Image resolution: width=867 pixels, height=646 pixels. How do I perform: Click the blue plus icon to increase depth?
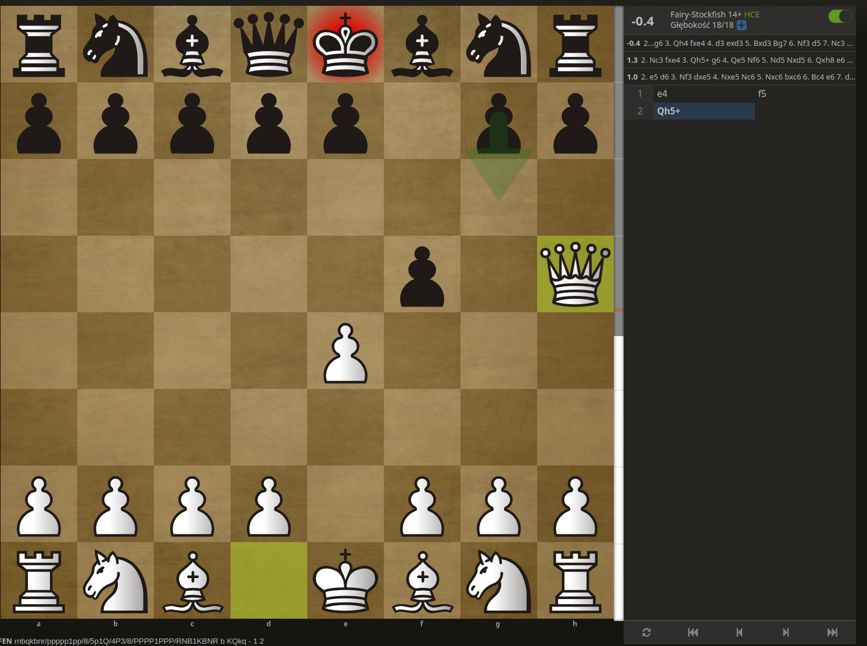coord(742,26)
